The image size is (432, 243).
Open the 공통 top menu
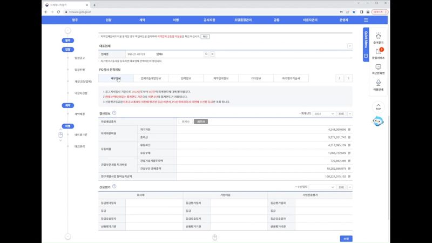click(276, 20)
